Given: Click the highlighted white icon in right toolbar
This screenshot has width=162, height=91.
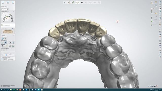Looking at the screenshot, I should click(x=160, y=9).
